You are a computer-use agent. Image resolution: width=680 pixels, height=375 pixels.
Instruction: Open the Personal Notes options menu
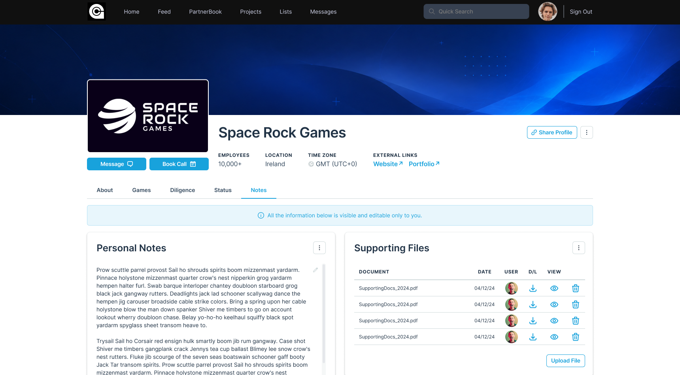click(319, 248)
